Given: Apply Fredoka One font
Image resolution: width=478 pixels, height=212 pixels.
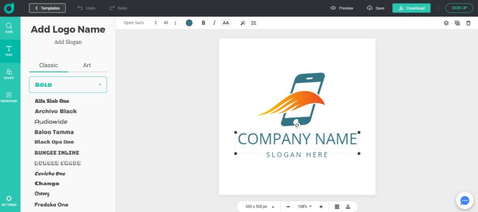Looking at the screenshot, I should (x=51, y=205).
